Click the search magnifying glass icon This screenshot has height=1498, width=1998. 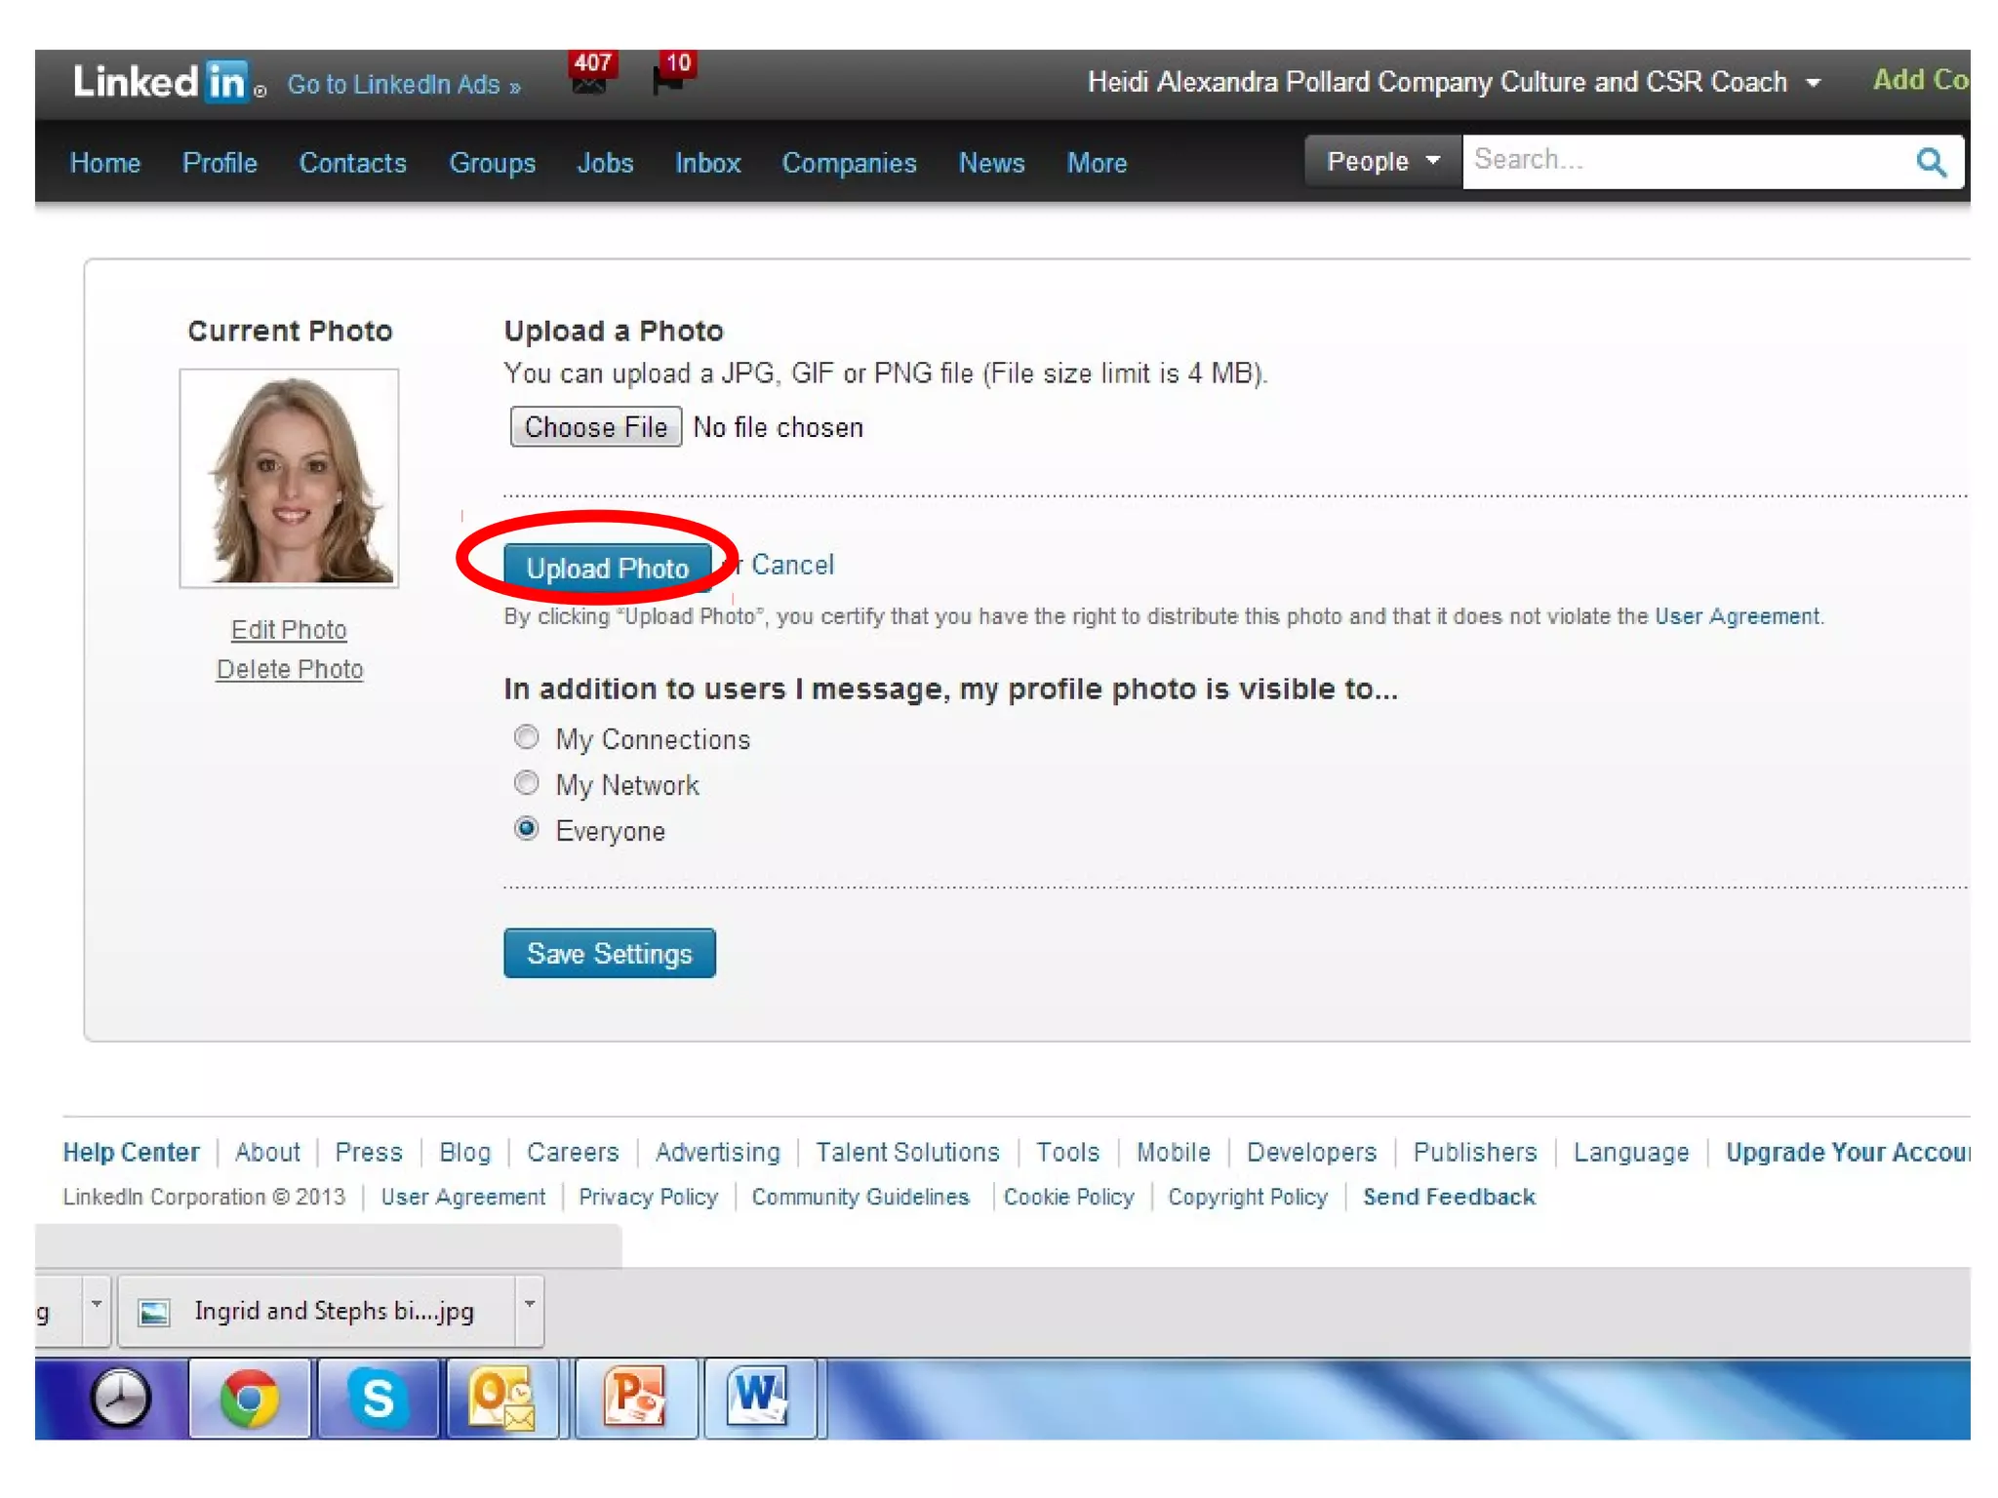coord(1931,162)
